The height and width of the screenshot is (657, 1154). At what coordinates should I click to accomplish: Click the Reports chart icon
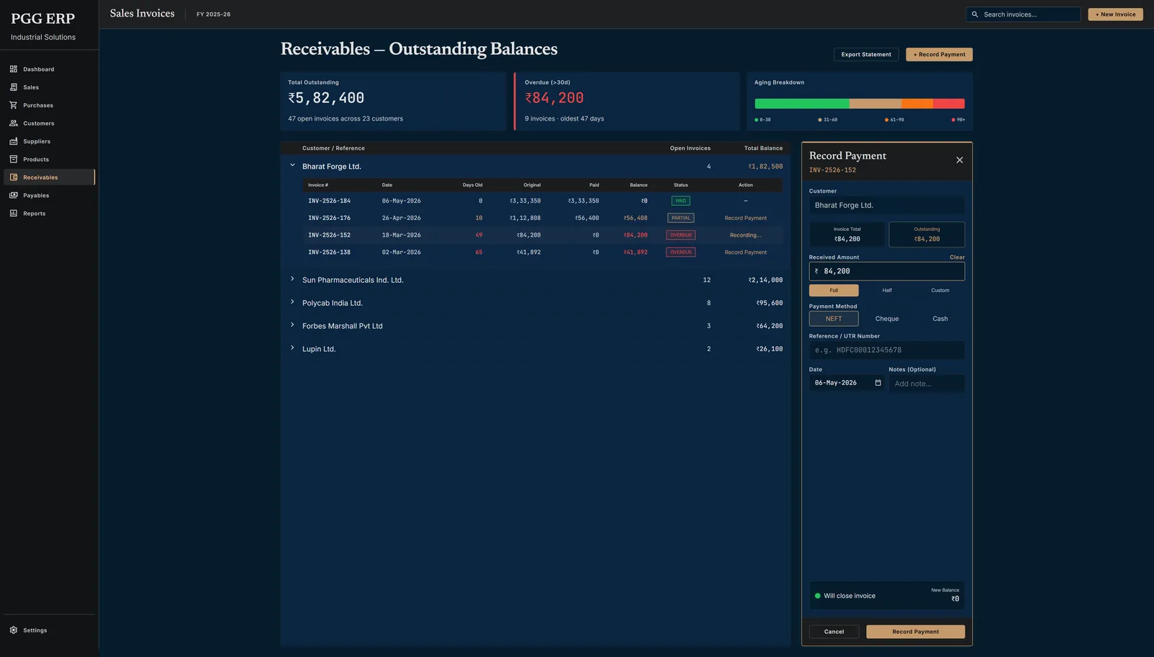pyautogui.click(x=14, y=213)
